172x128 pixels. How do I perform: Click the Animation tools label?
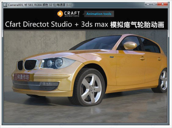(x=99, y=14)
